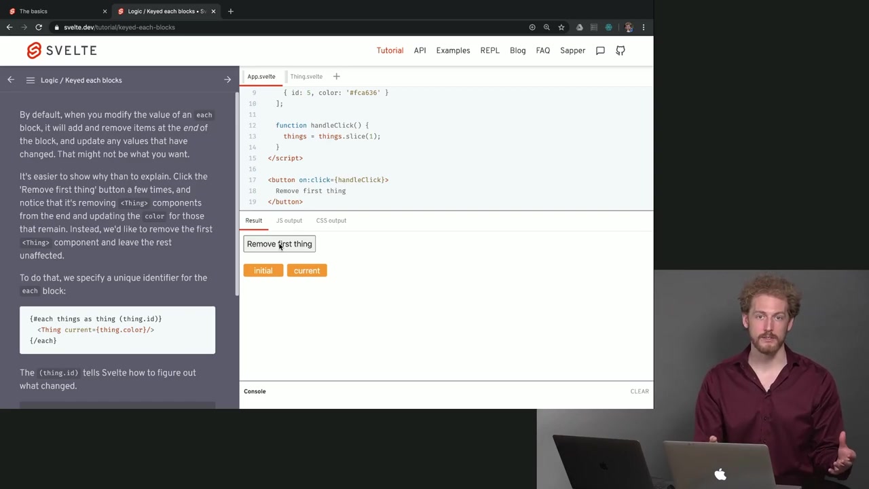Open the tutorial chapter list hamburger icon
Screen dimensions: 869x489
point(31,80)
